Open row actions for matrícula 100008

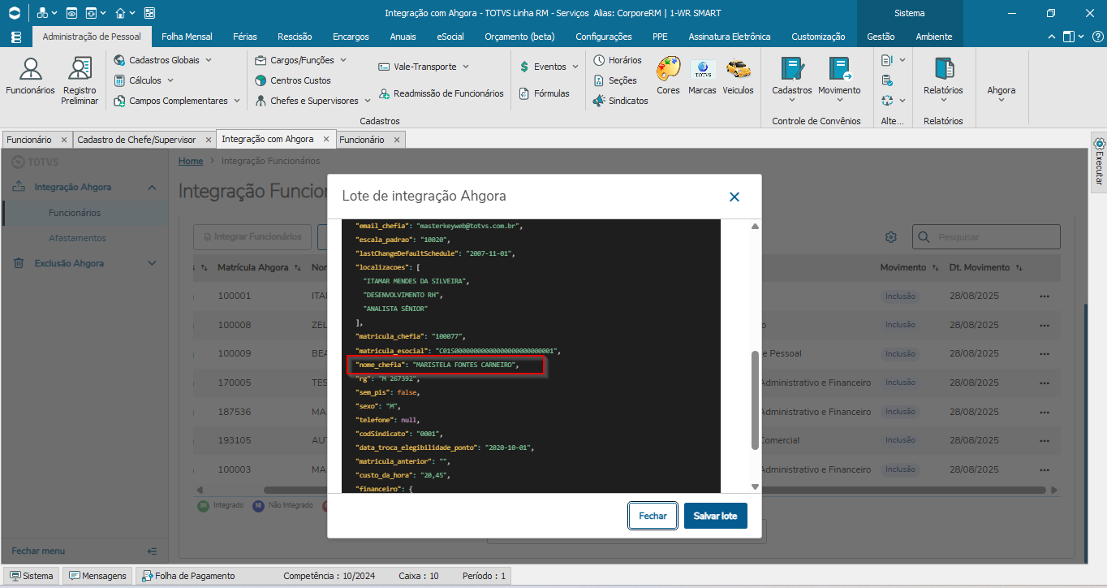click(1045, 325)
